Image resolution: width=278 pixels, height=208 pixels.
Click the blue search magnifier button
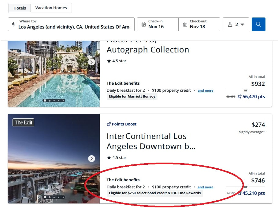click(258, 24)
